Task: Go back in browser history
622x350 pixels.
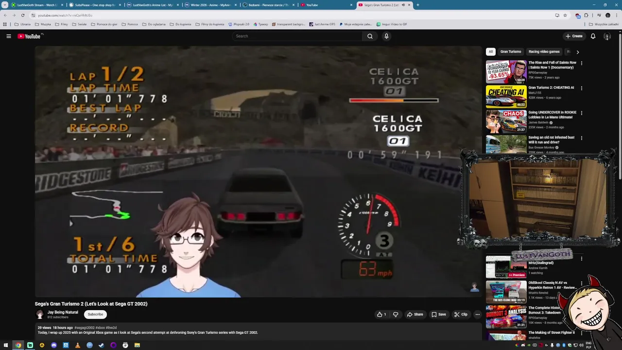Action: pyautogui.click(x=5, y=15)
